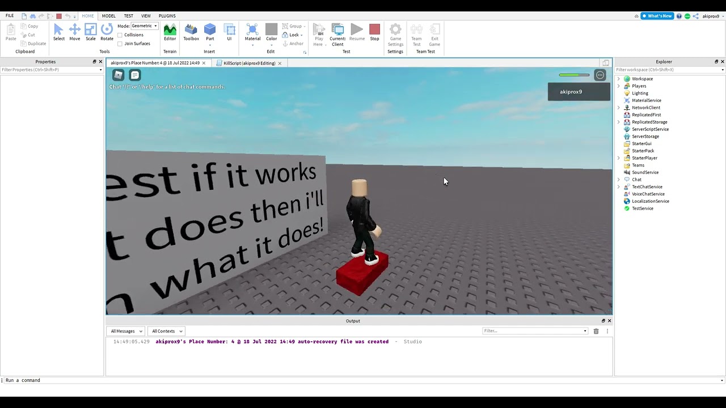
Task: Switch to the MODEL ribbon tab
Action: [108, 16]
